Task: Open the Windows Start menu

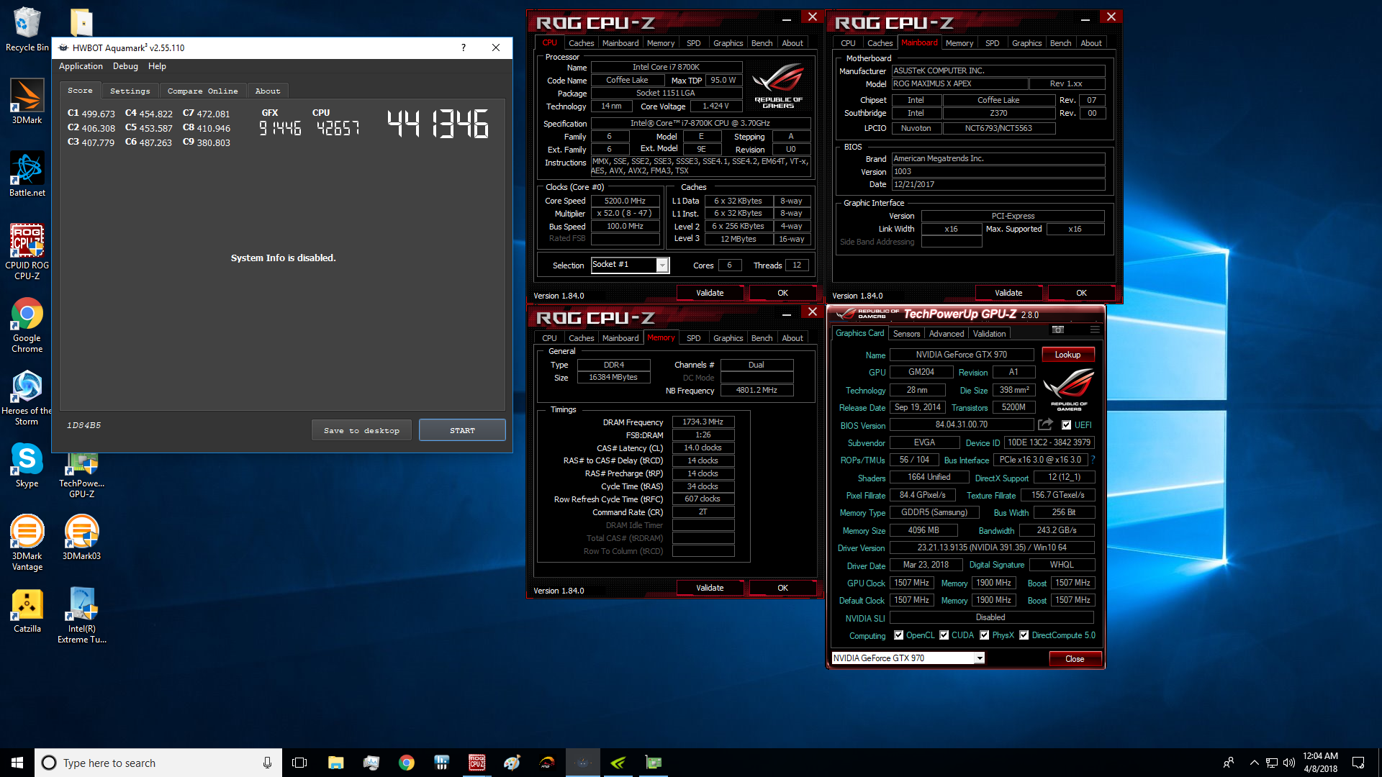Action: (17, 763)
